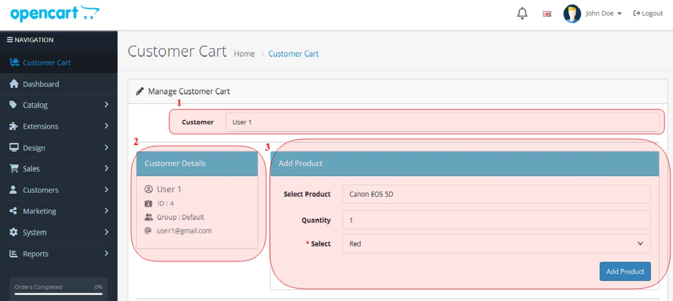Click the Add Product button

coord(625,271)
